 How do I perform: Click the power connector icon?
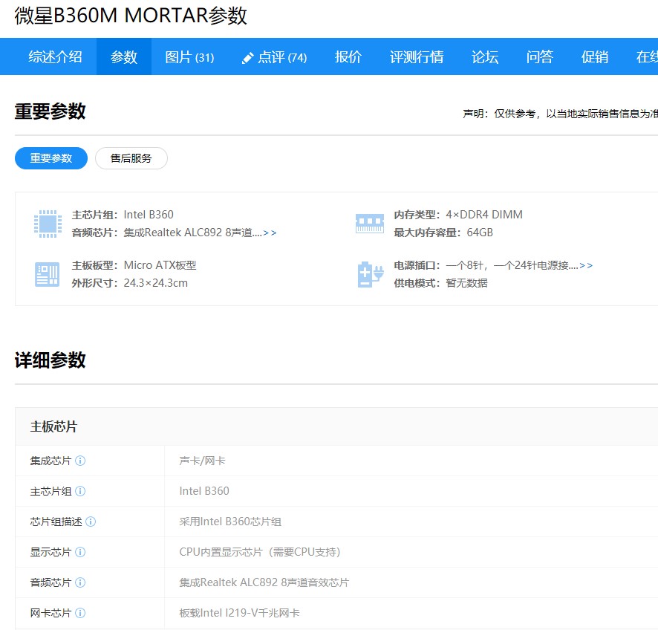click(370, 274)
